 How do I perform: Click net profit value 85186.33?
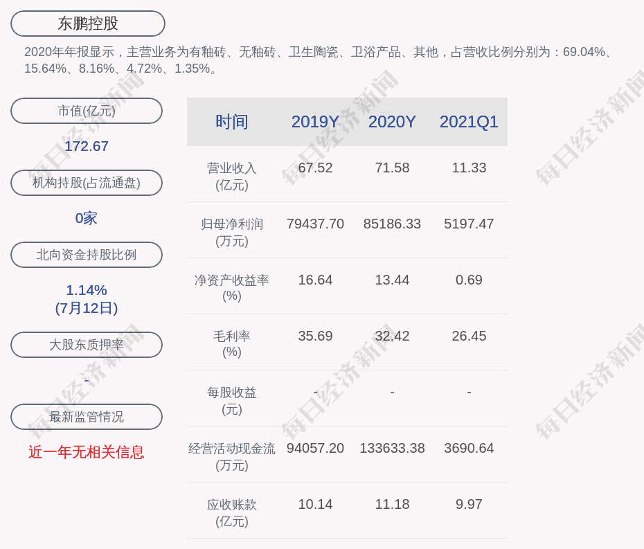(x=392, y=224)
